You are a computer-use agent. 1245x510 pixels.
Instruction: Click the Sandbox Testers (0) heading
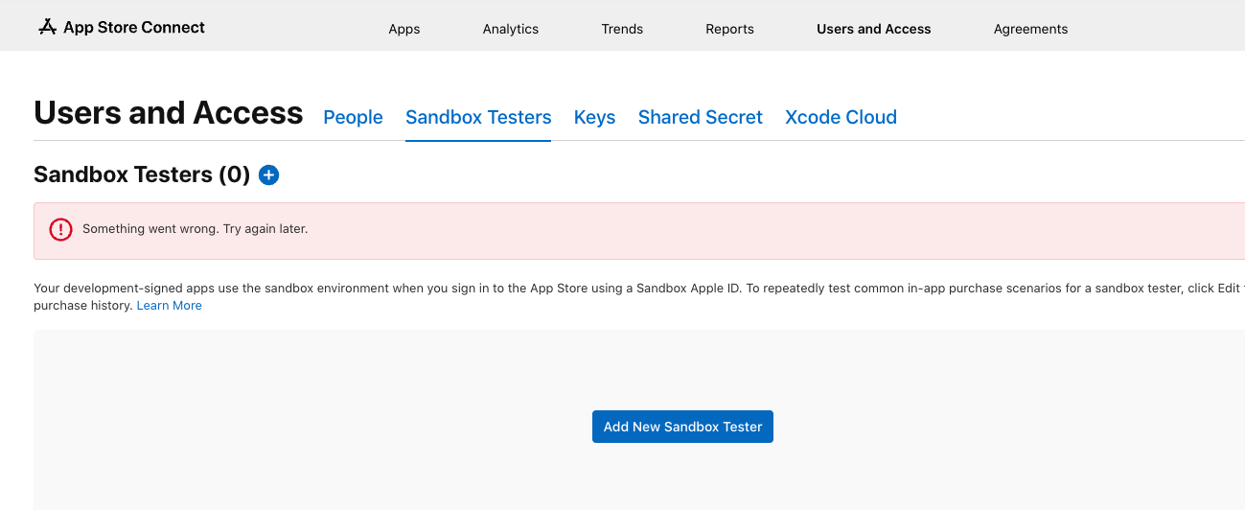(x=142, y=174)
